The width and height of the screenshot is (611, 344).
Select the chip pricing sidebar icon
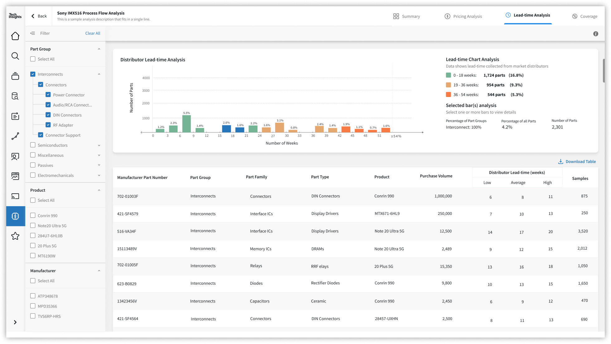tap(15, 216)
